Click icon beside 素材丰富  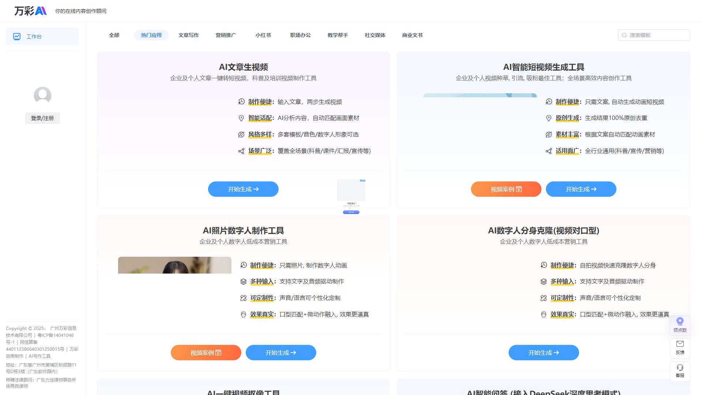pos(549,135)
